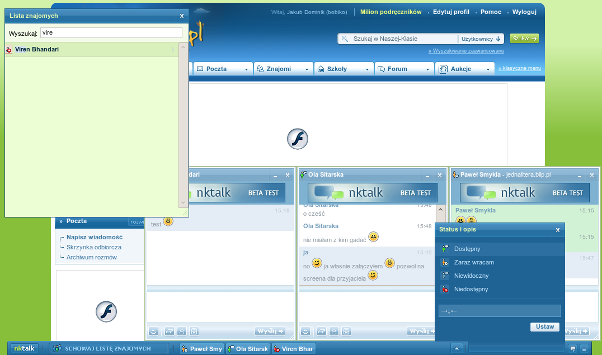
Task: Switch to Ola Sitarsk chat tab in bottom bar
Action: 248,348
